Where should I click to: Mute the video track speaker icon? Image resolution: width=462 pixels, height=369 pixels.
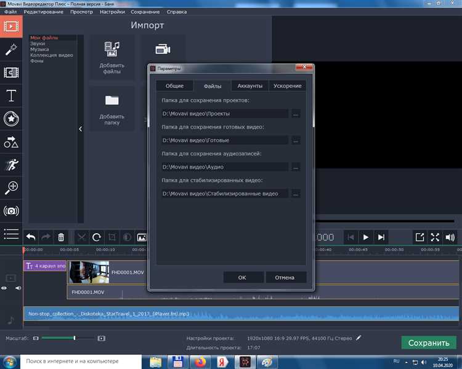coord(18,288)
